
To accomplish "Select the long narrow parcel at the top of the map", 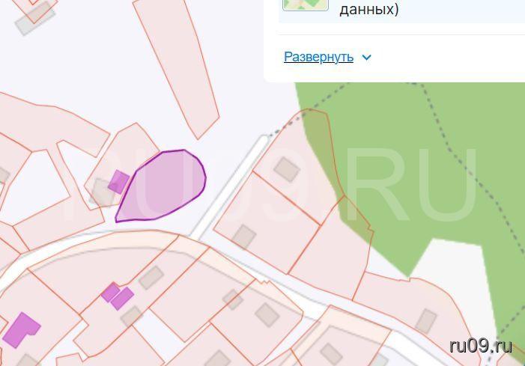I will [177, 67].
